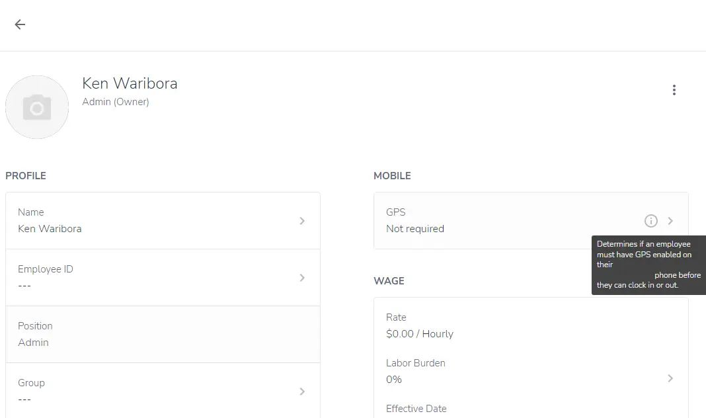This screenshot has height=418, width=706.
Task: Expand the Name field chevron
Action: 303,220
